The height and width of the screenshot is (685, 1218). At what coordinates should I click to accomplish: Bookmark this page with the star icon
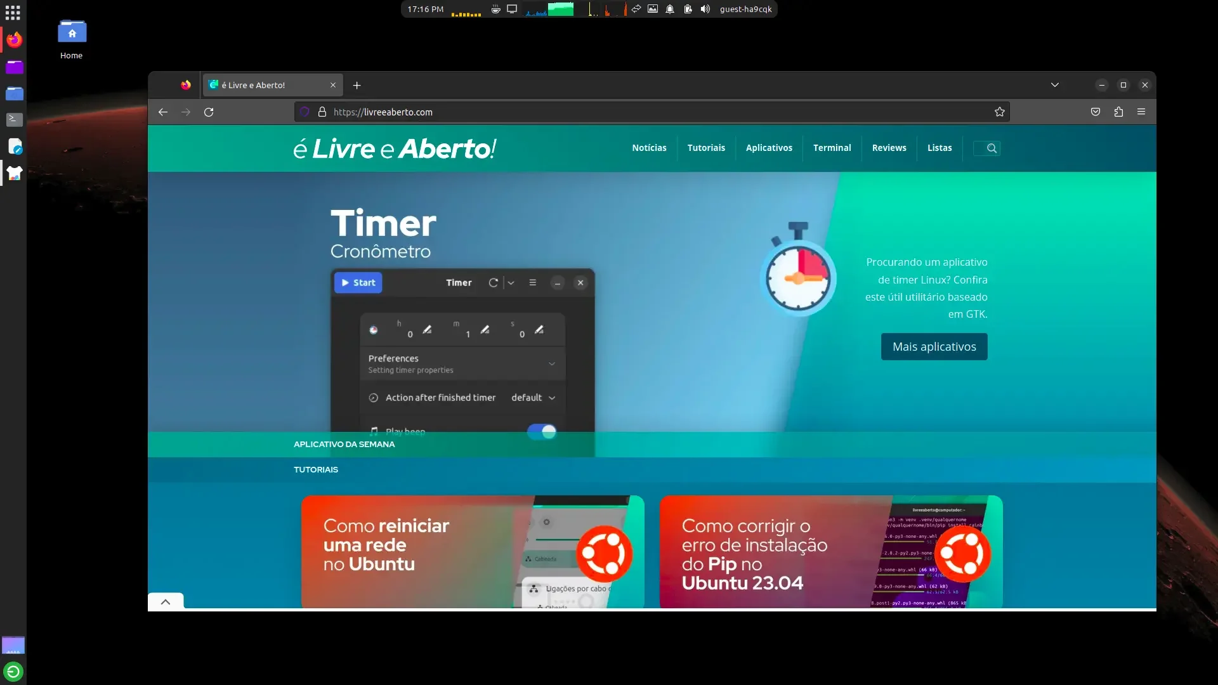tap(1000, 112)
